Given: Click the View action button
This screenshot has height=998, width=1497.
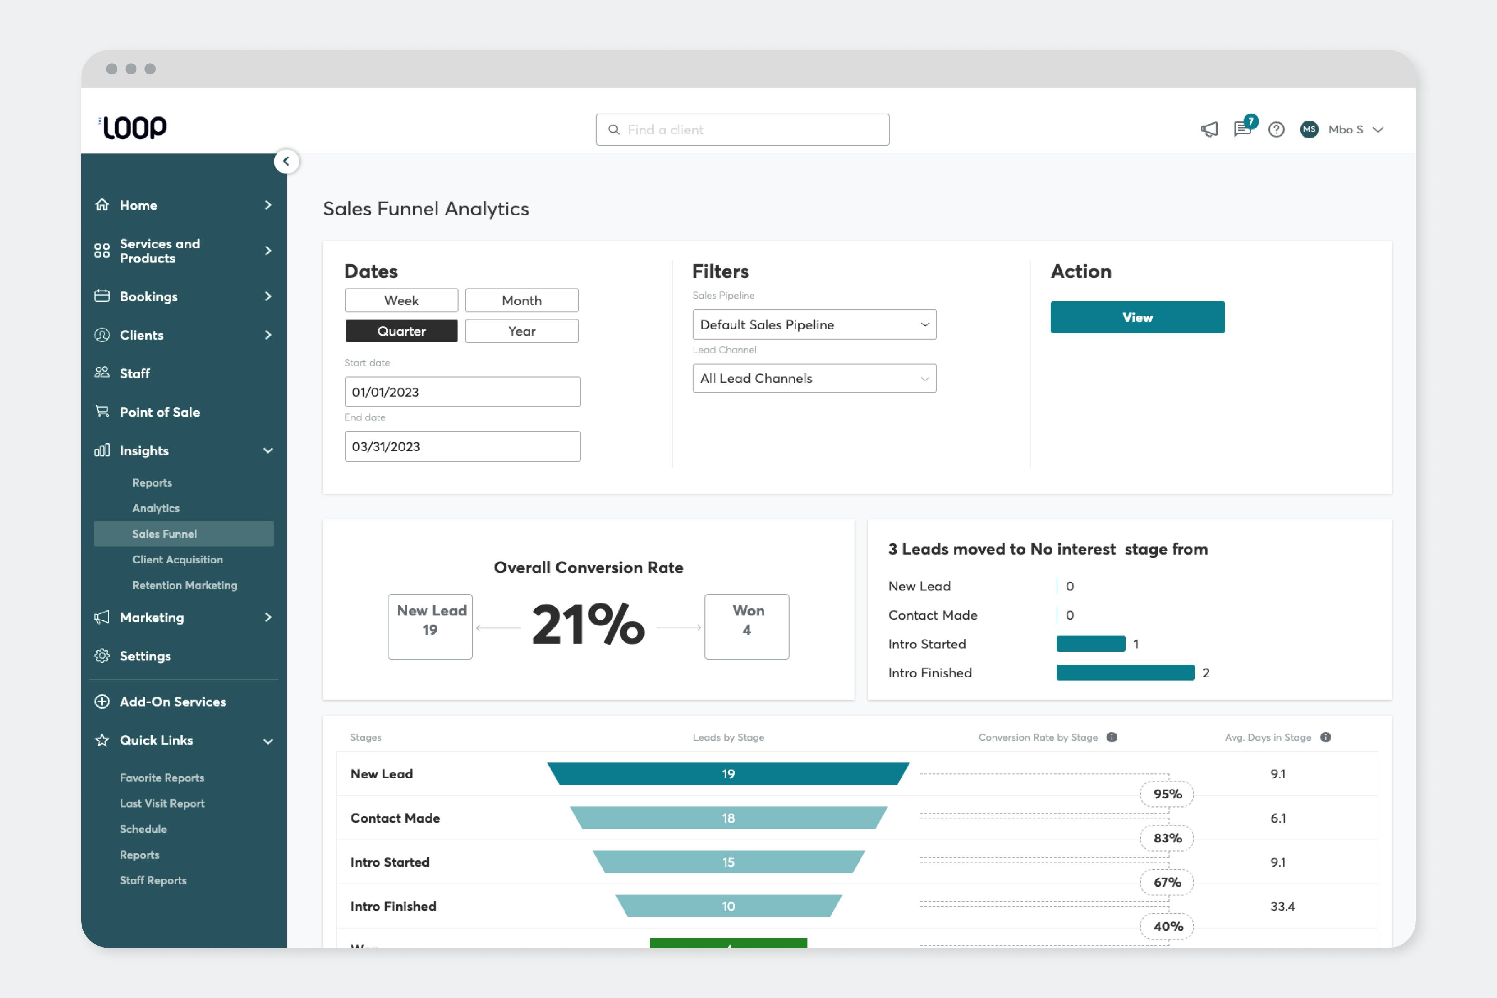Looking at the screenshot, I should click(x=1137, y=317).
